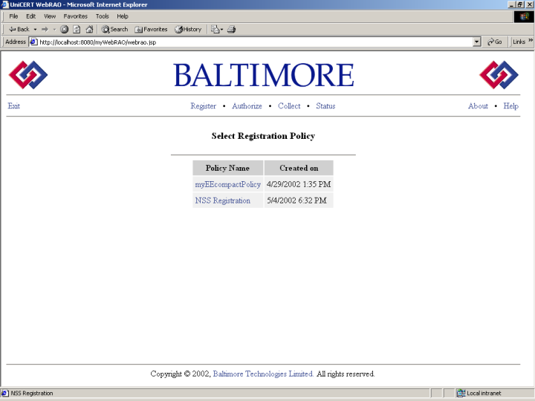Select the NSS Registration policy link

[222, 200]
